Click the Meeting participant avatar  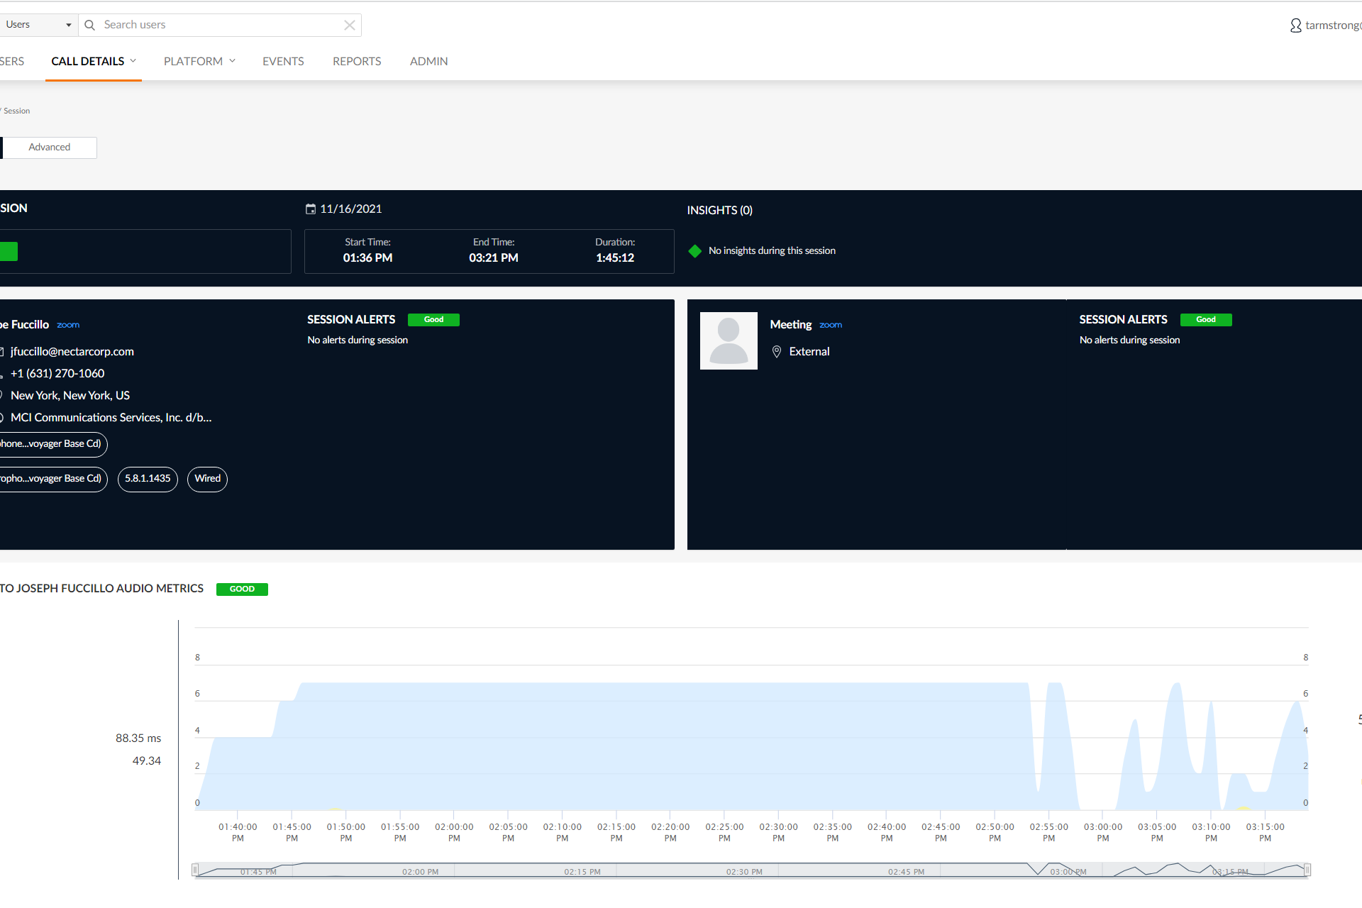point(729,340)
